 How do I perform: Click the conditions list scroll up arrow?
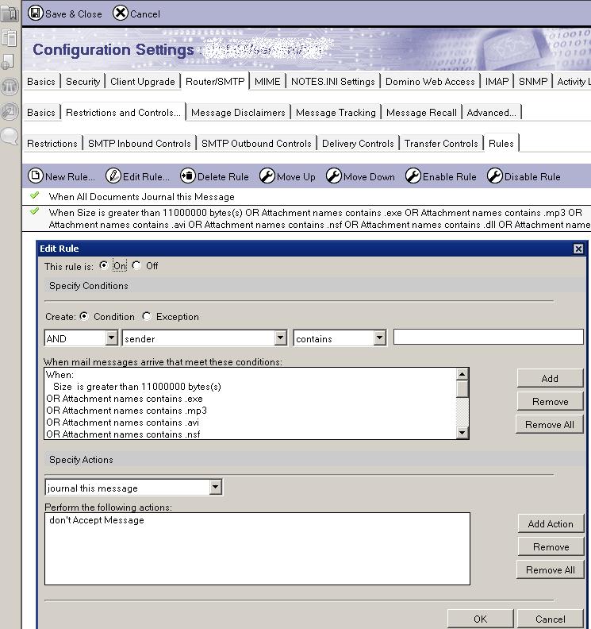(x=462, y=374)
